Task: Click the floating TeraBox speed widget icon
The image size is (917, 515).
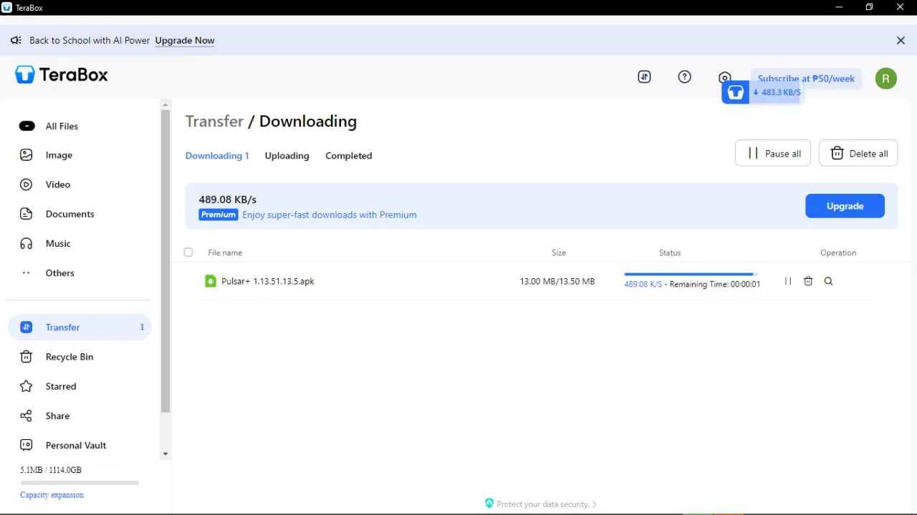Action: point(735,92)
